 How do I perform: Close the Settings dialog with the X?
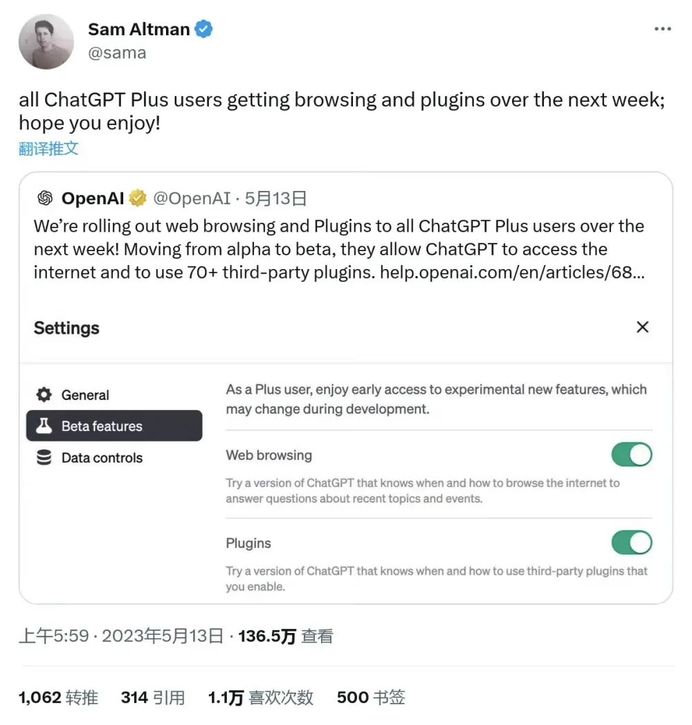(x=642, y=327)
